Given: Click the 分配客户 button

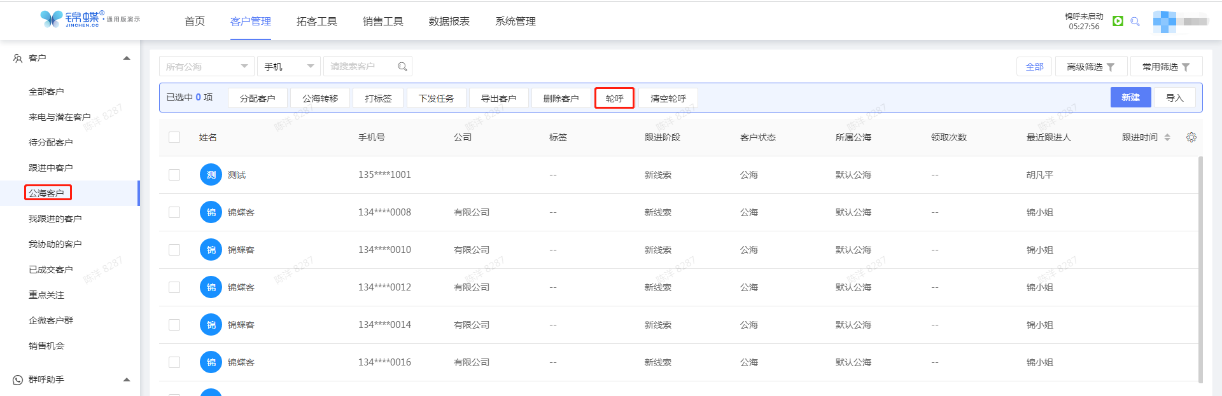Looking at the screenshot, I should point(258,98).
